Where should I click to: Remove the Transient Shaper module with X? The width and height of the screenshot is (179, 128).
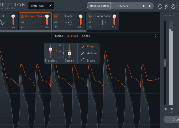(22, 27)
